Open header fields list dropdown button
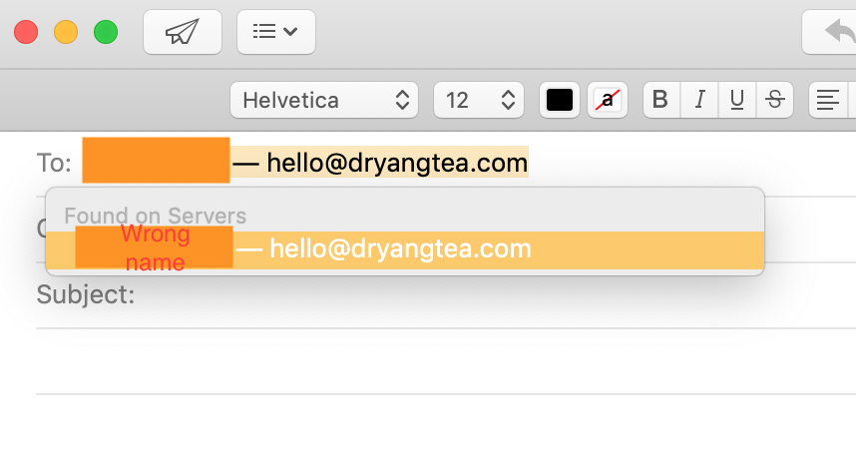856x467 pixels. [x=275, y=32]
